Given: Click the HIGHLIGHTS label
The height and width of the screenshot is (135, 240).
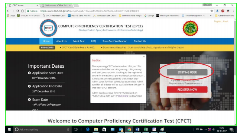Looking at the screenshot, I should 47,48.
